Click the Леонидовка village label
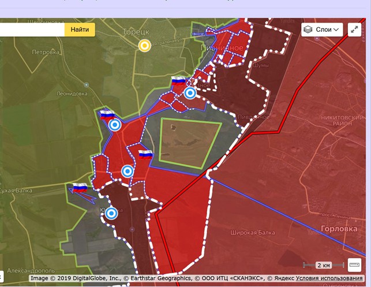Screen dimensions: 371x287 [72, 94]
